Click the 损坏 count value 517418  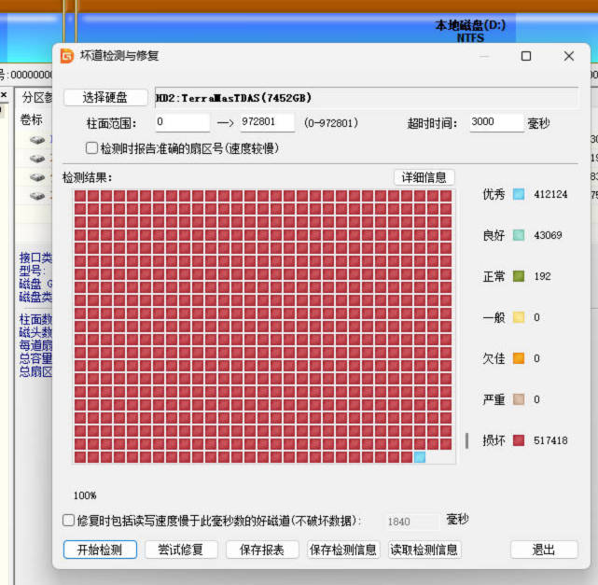tap(550, 440)
